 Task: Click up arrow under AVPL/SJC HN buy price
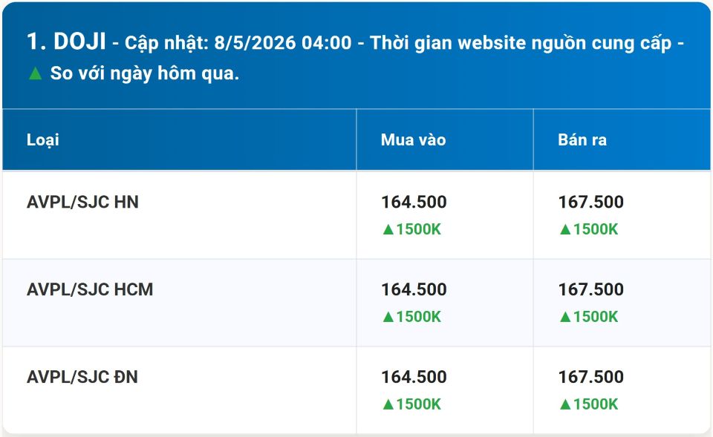[x=388, y=229]
